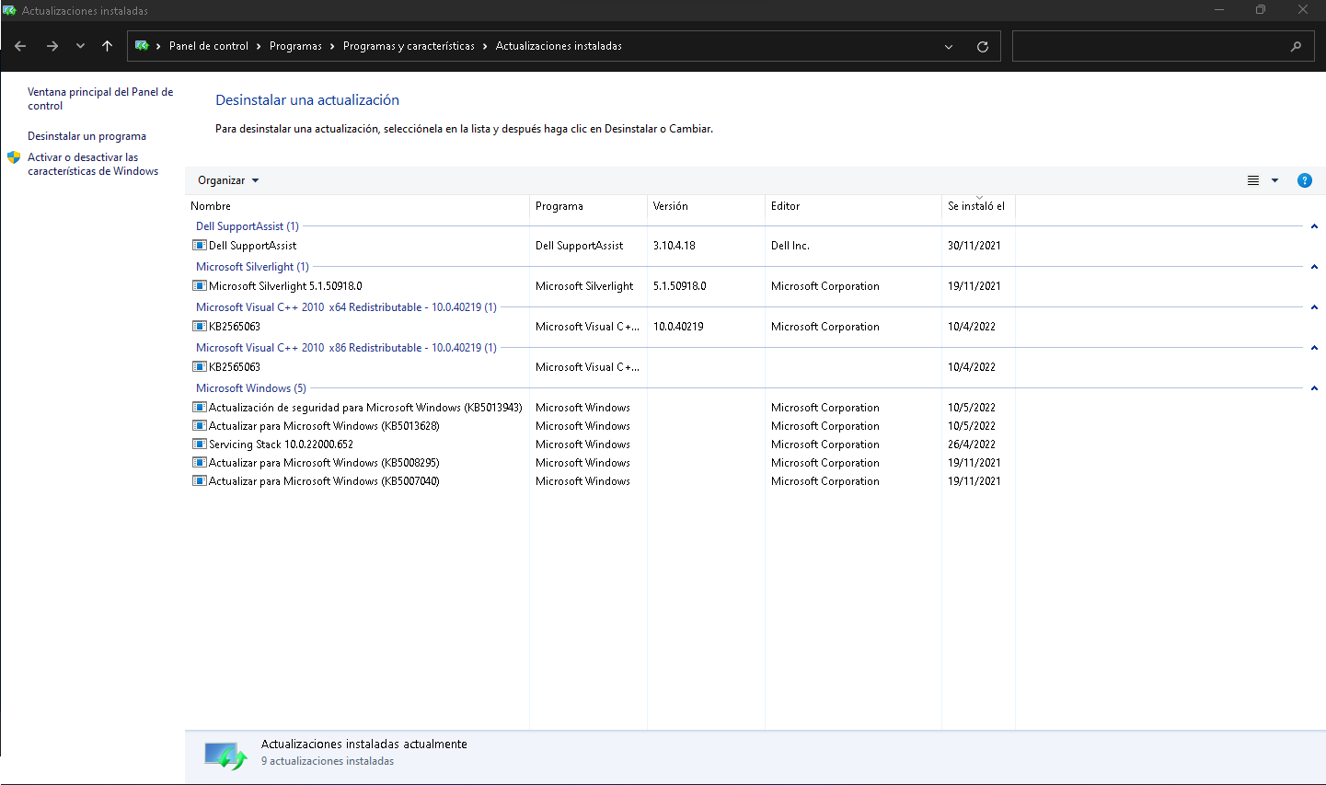Click the KB5013628 update icon
1326x785 pixels.
(x=199, y=426)
